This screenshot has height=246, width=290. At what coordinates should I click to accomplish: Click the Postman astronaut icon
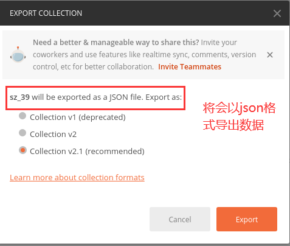(18, 55)
